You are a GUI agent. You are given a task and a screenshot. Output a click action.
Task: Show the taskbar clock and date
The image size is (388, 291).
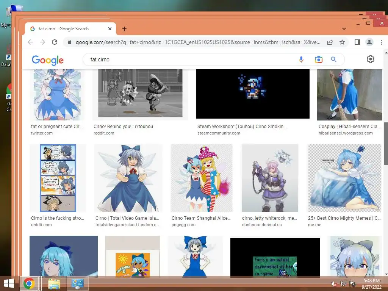372,284
